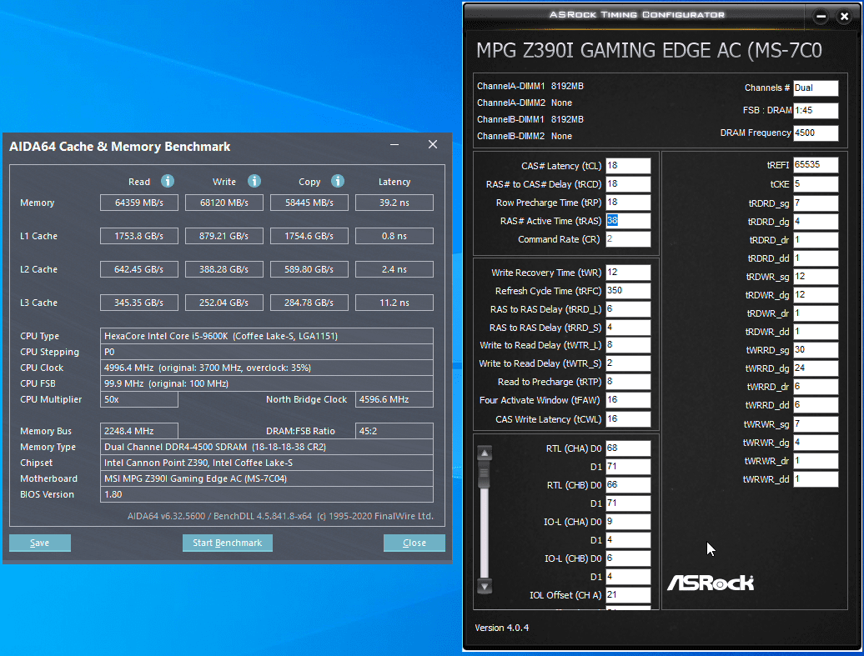
Task: Click the RTL (CHA) D0 field
Action: 628,448
